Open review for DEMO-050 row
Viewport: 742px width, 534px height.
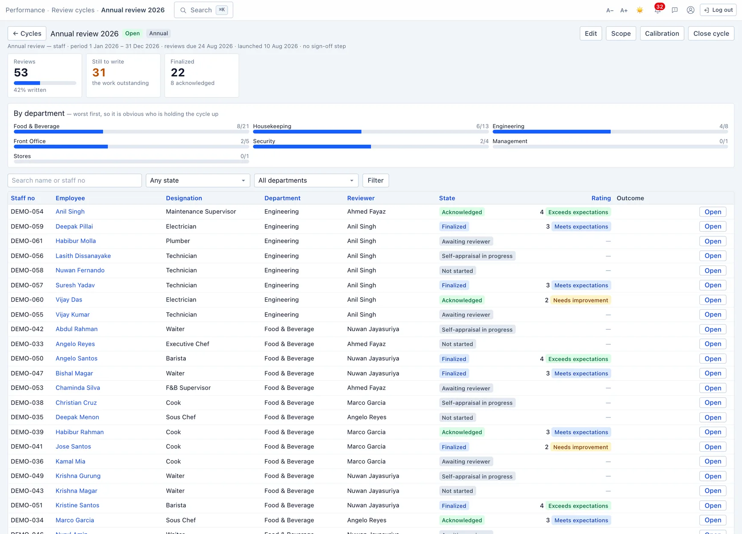point(713,359)
